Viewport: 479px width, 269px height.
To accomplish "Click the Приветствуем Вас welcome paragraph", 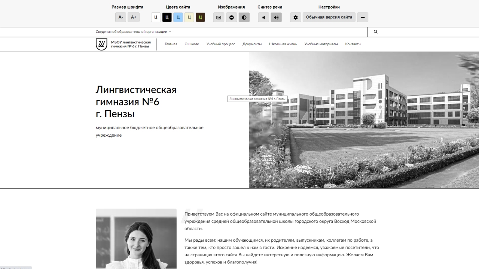I will pos(280,221).
